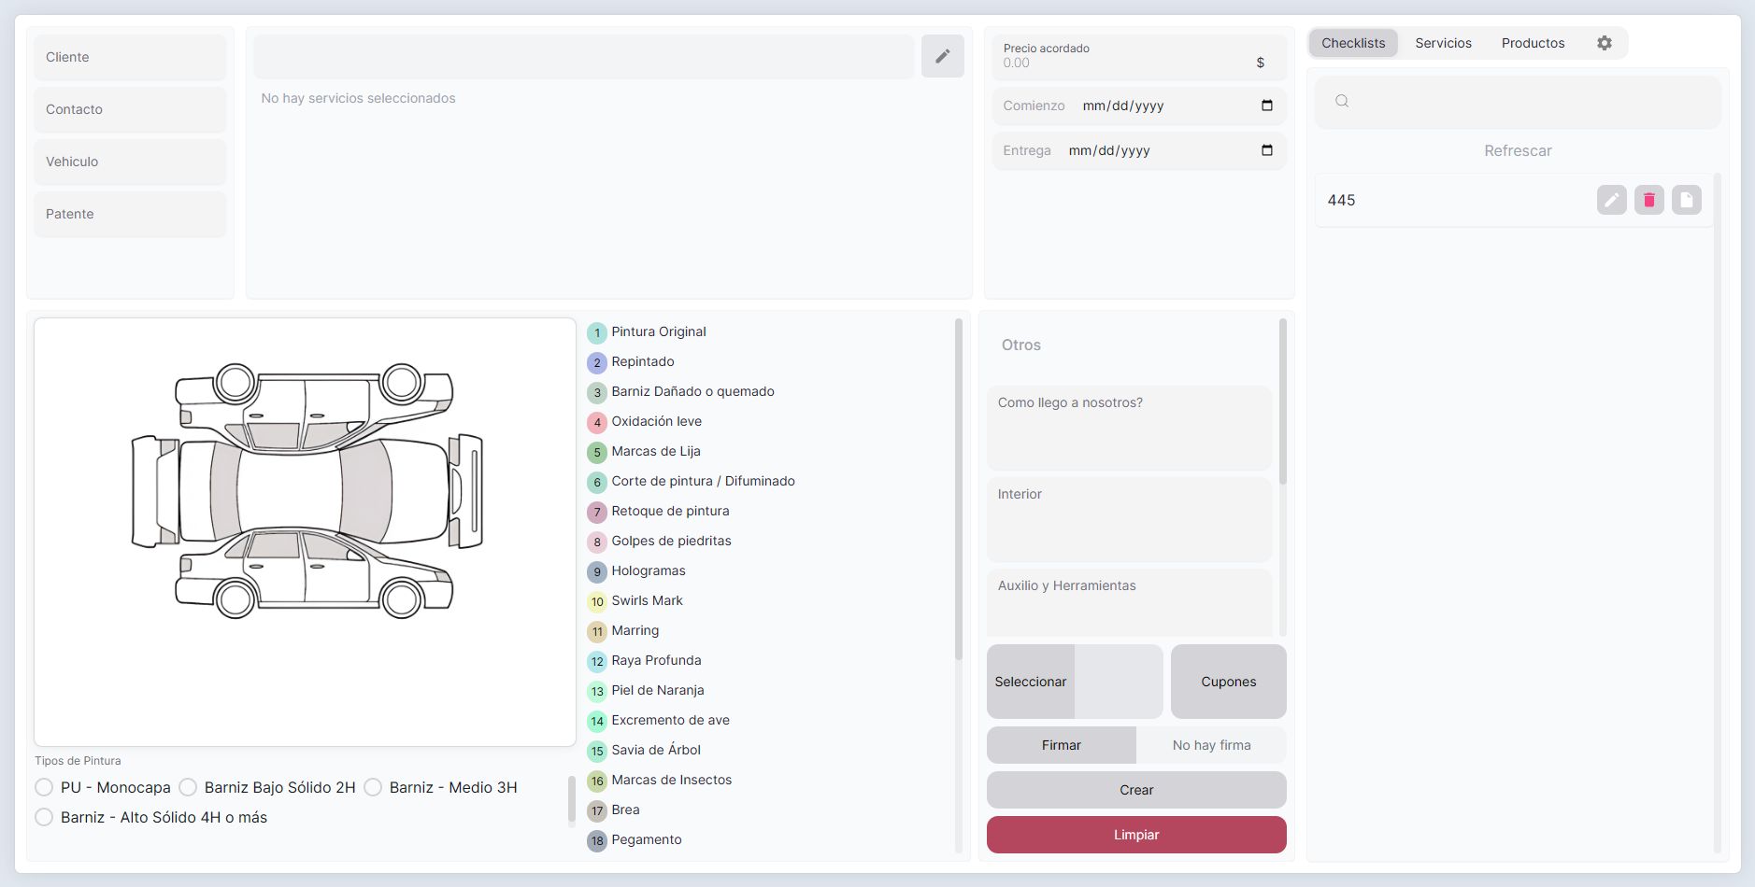Switch to the Productos tab

pyautogui.click(x=1533, y=43)
